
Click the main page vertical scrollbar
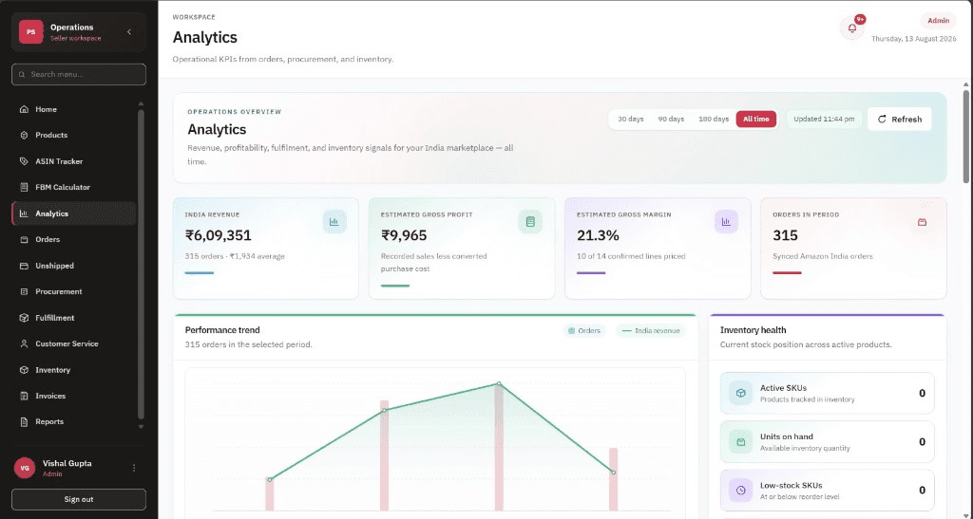[966, 137]
